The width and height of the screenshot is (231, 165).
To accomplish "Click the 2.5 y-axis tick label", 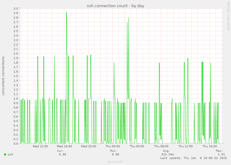I will pyautogui.click(x=16, y=31).
